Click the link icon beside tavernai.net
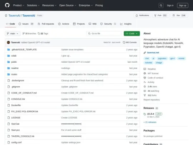The height and width of the screenshot is (145, 193). 145,53
